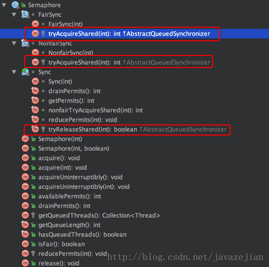
Task: Collapse the NonfairSync inner class node
Action: (x=14, y=43)
